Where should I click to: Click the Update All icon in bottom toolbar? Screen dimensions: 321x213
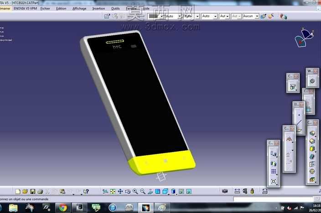[265, 191]
